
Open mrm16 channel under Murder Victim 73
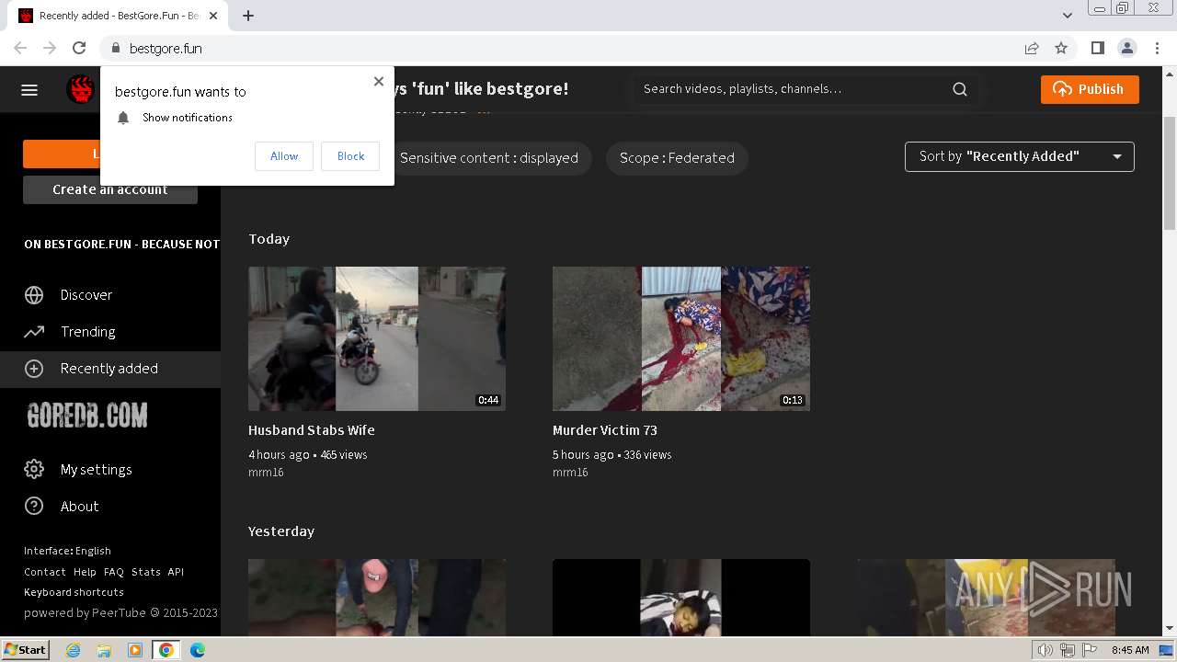(x=570, y=473)
